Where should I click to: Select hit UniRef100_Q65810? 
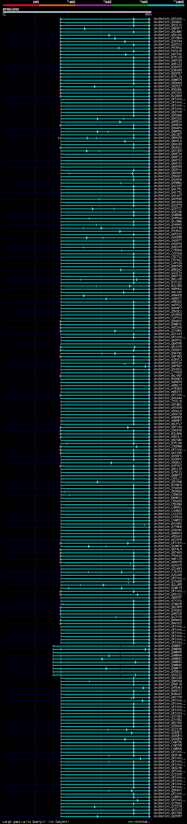pos(168,671)
